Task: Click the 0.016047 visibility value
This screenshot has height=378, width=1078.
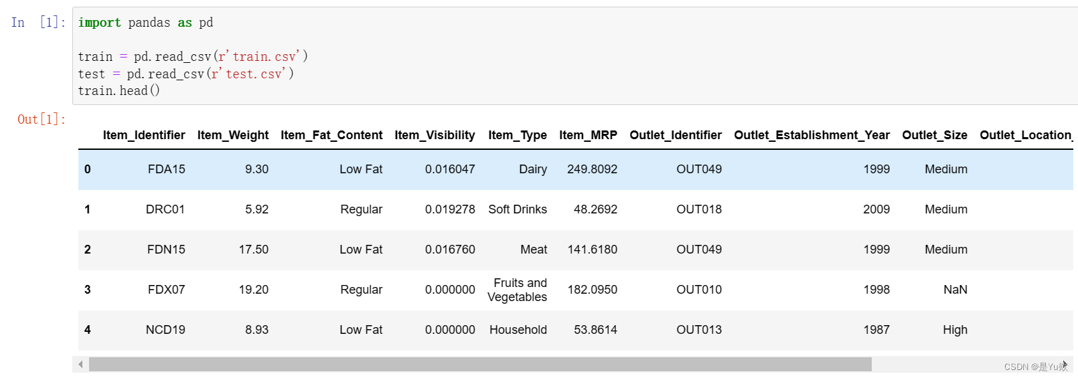Action: 450,169
